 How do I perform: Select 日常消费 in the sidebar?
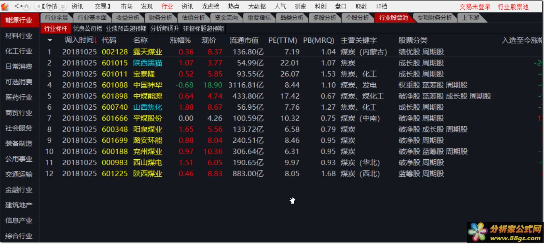[19, 67]
